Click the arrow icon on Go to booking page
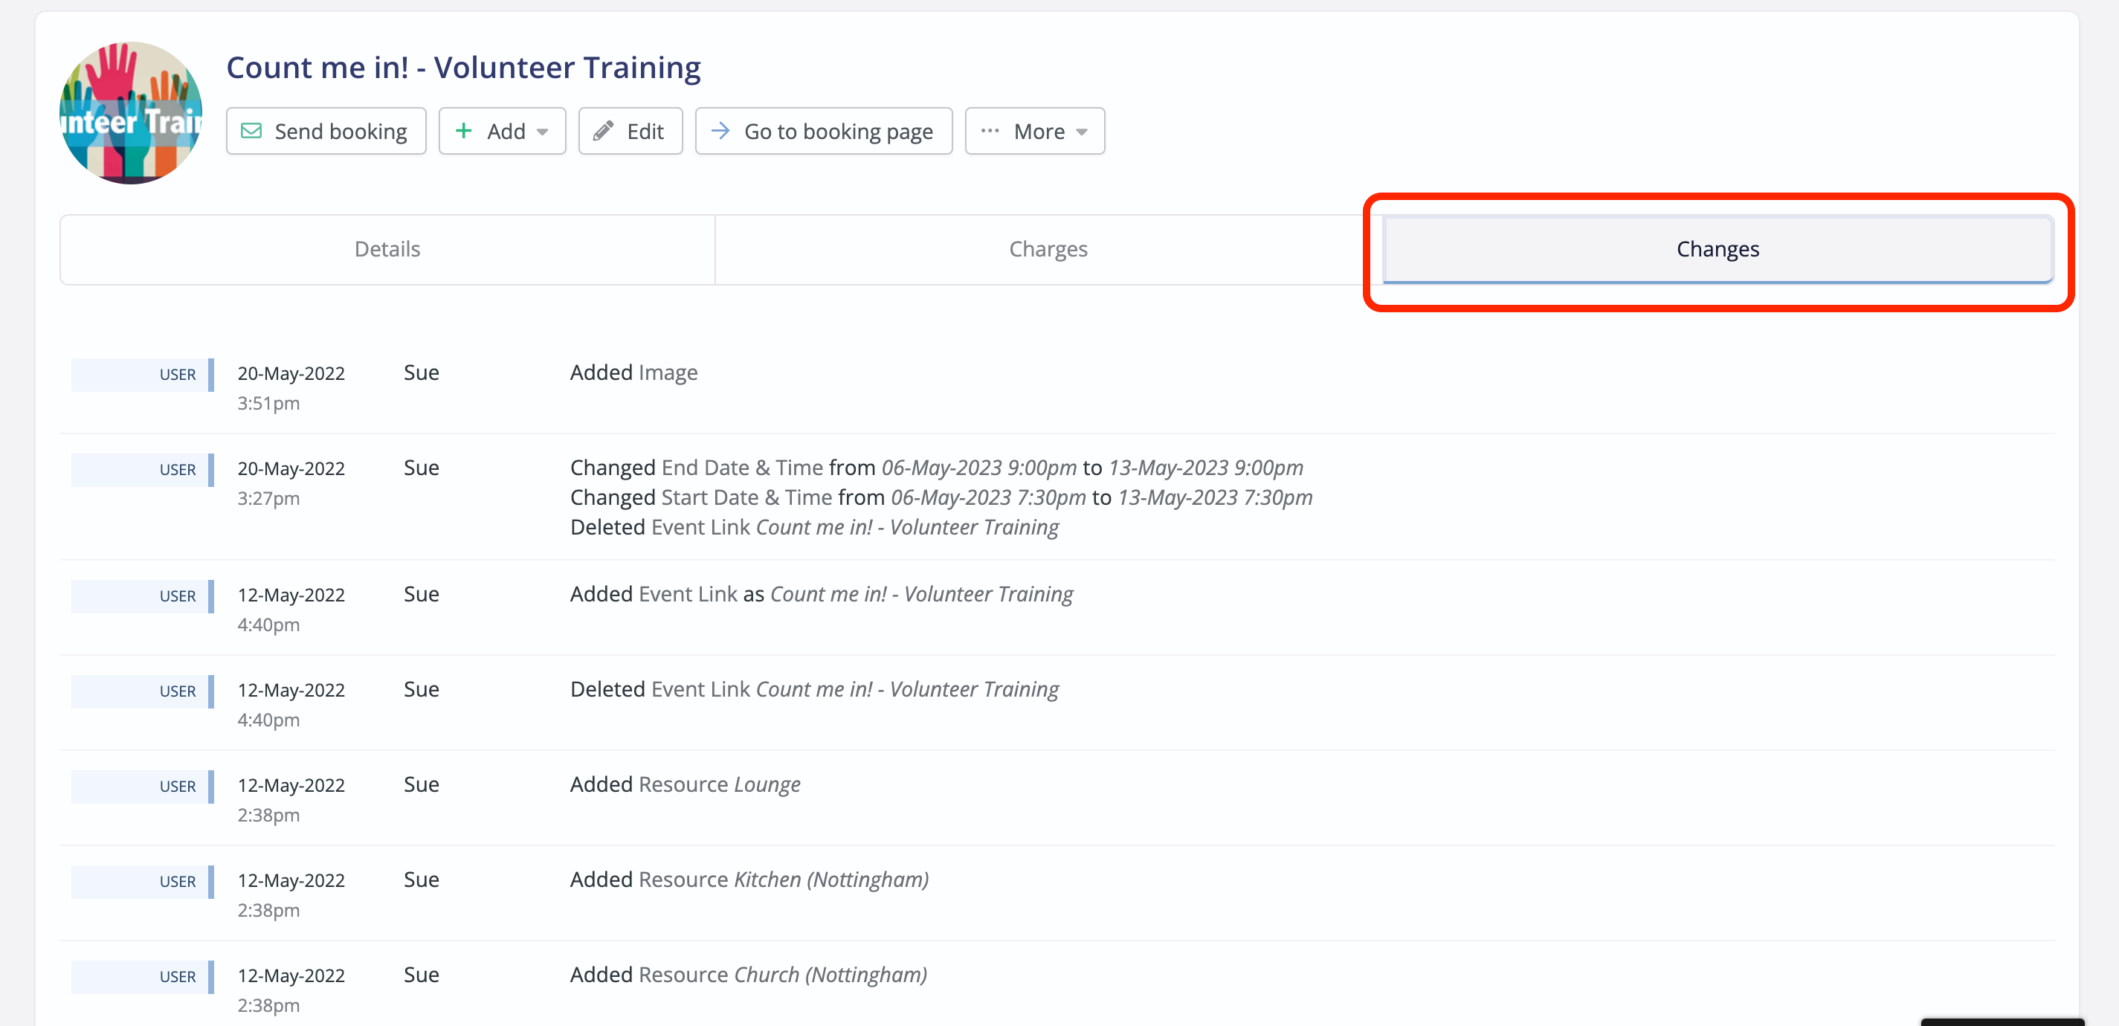 [721, 131]
